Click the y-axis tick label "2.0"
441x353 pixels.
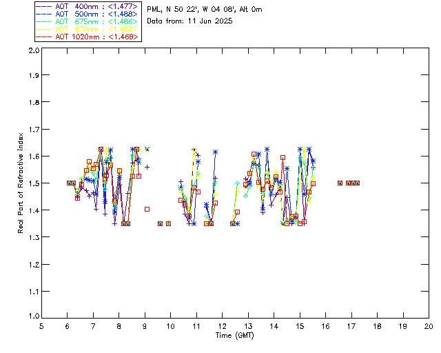point(34,50)
